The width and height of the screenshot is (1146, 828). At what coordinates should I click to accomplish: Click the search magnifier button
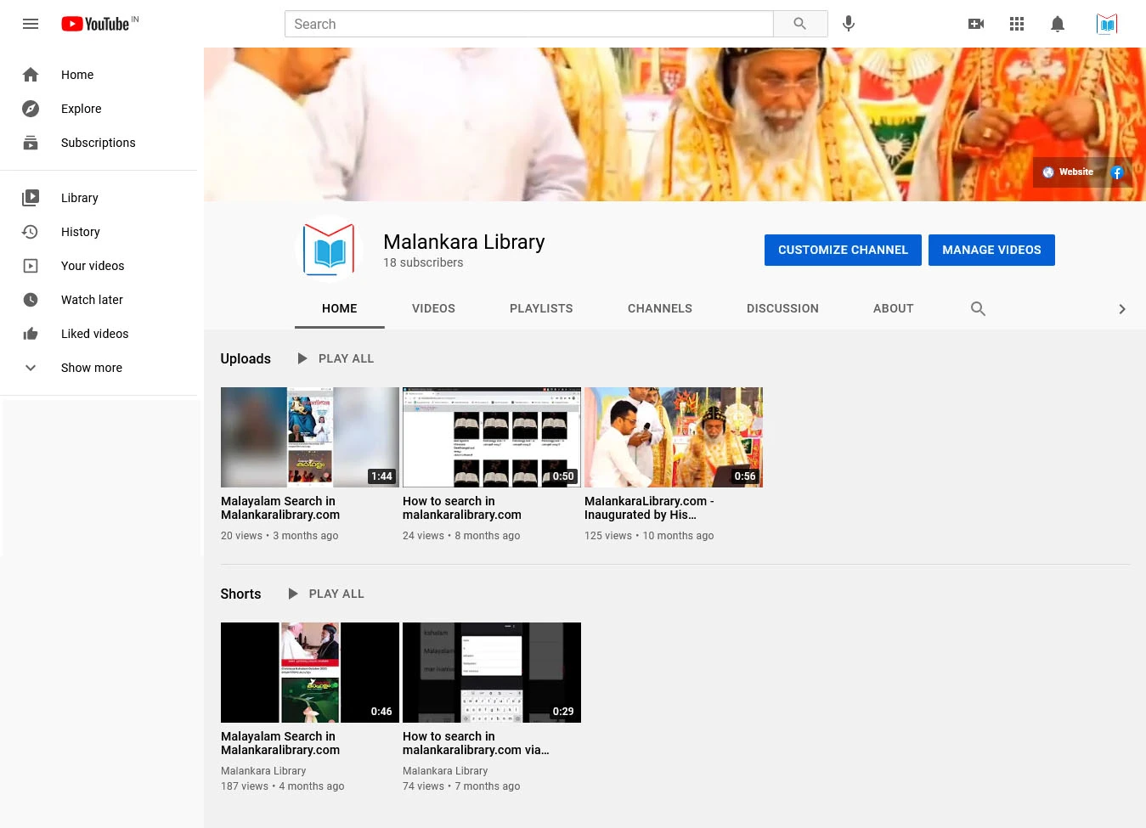tap(800, 24)
